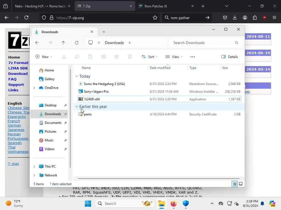This screenshot has width=281, height=210.
Task: Open Firefox Extensions puzzle icon
Action: coord(255,17)
